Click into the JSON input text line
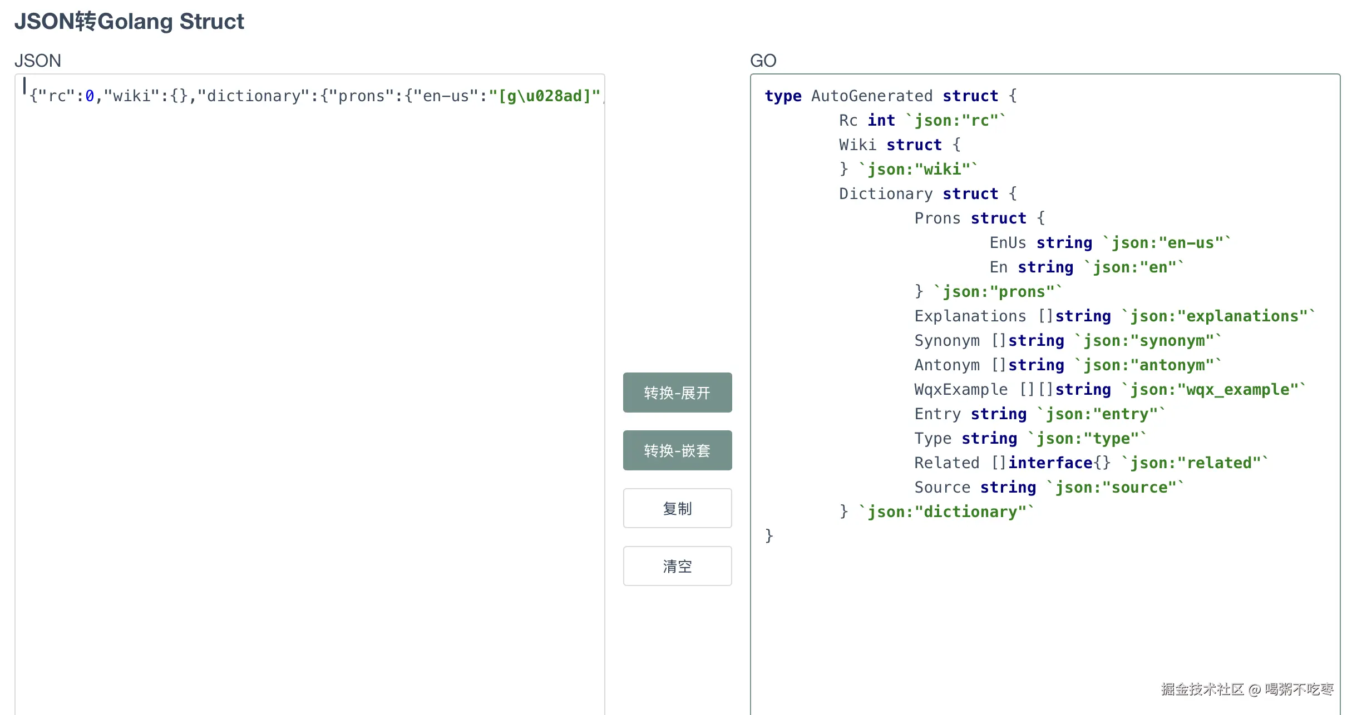The height and width of the screenshot is (715, 1352). [314, 96]
